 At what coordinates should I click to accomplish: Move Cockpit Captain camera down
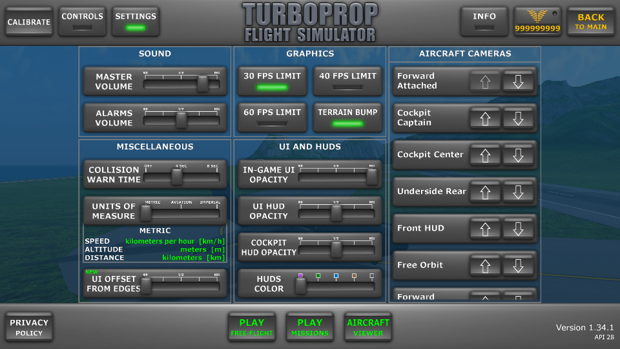click(x=518, y=118)
